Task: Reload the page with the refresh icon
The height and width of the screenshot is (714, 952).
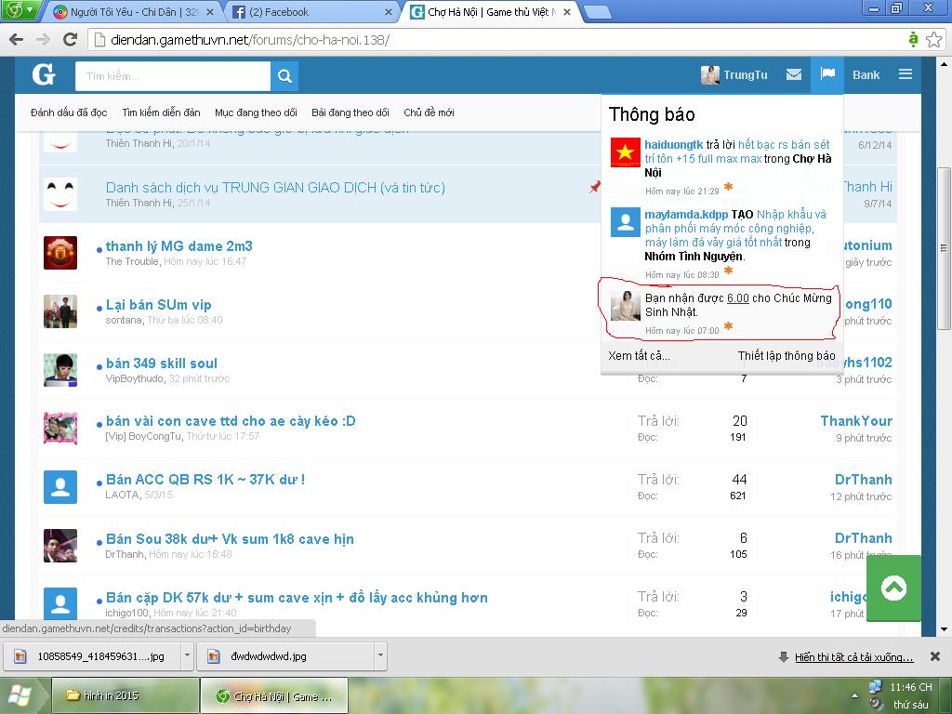Action: (x=71, y=40)
